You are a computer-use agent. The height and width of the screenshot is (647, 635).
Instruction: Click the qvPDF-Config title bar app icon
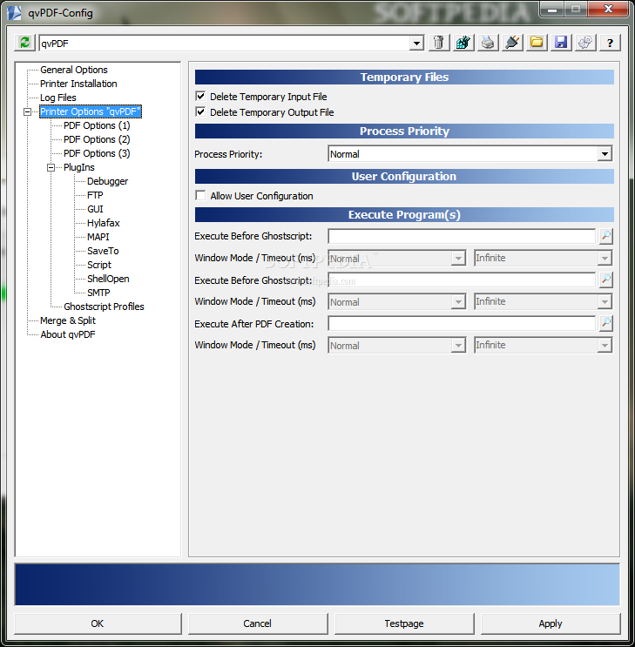[15, 13]
